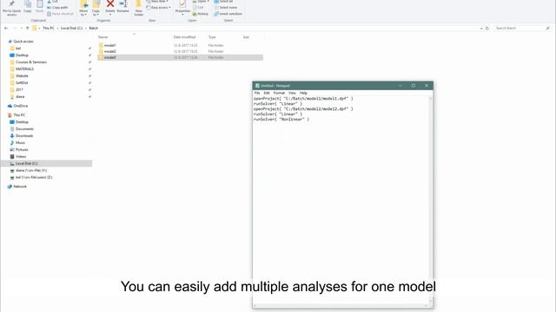Image resolution: width=556 pixels, height=312 pixels.
Task: Open the Copy to dropdown
Action: [96, 9]
